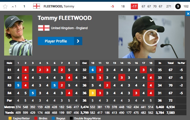Click the England flag in top row
This screenshot has width=190, height=120.
[36, 6]
